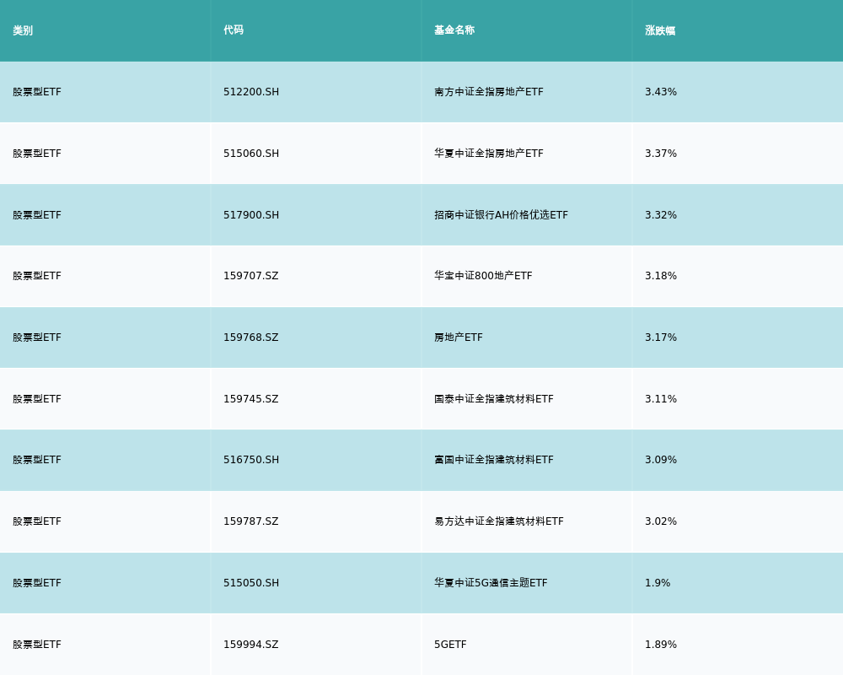Select code 512200.SH

point(251,92)
